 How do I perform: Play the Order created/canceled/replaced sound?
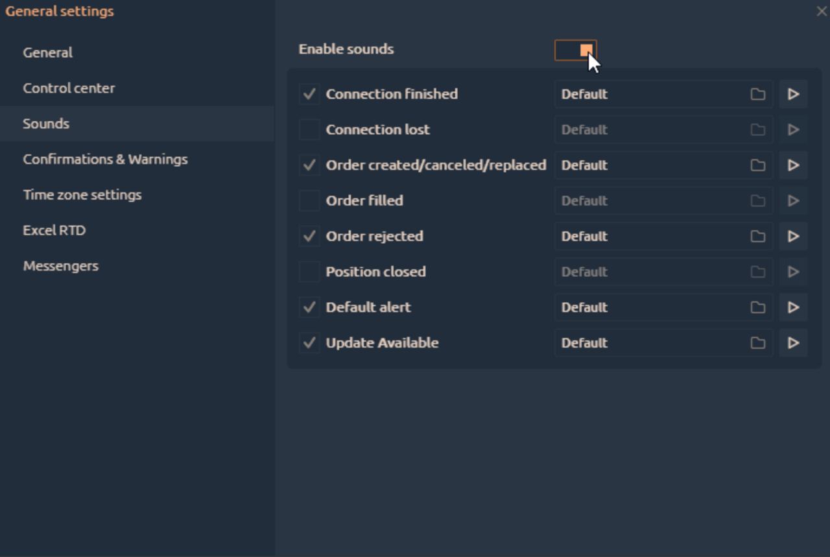[793, 165]
